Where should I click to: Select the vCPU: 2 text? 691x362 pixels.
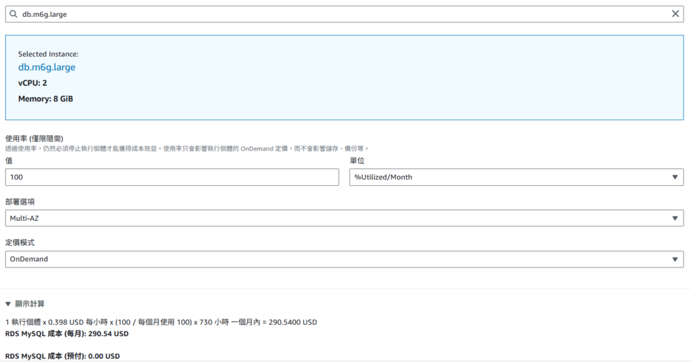[32, 83]
